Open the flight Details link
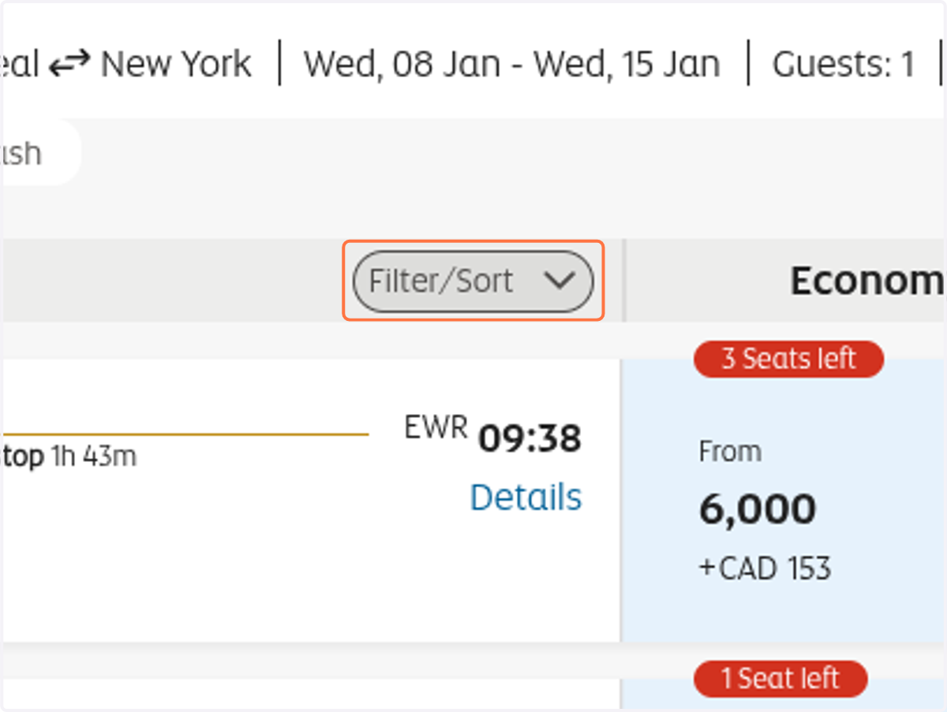 point(526,498)
